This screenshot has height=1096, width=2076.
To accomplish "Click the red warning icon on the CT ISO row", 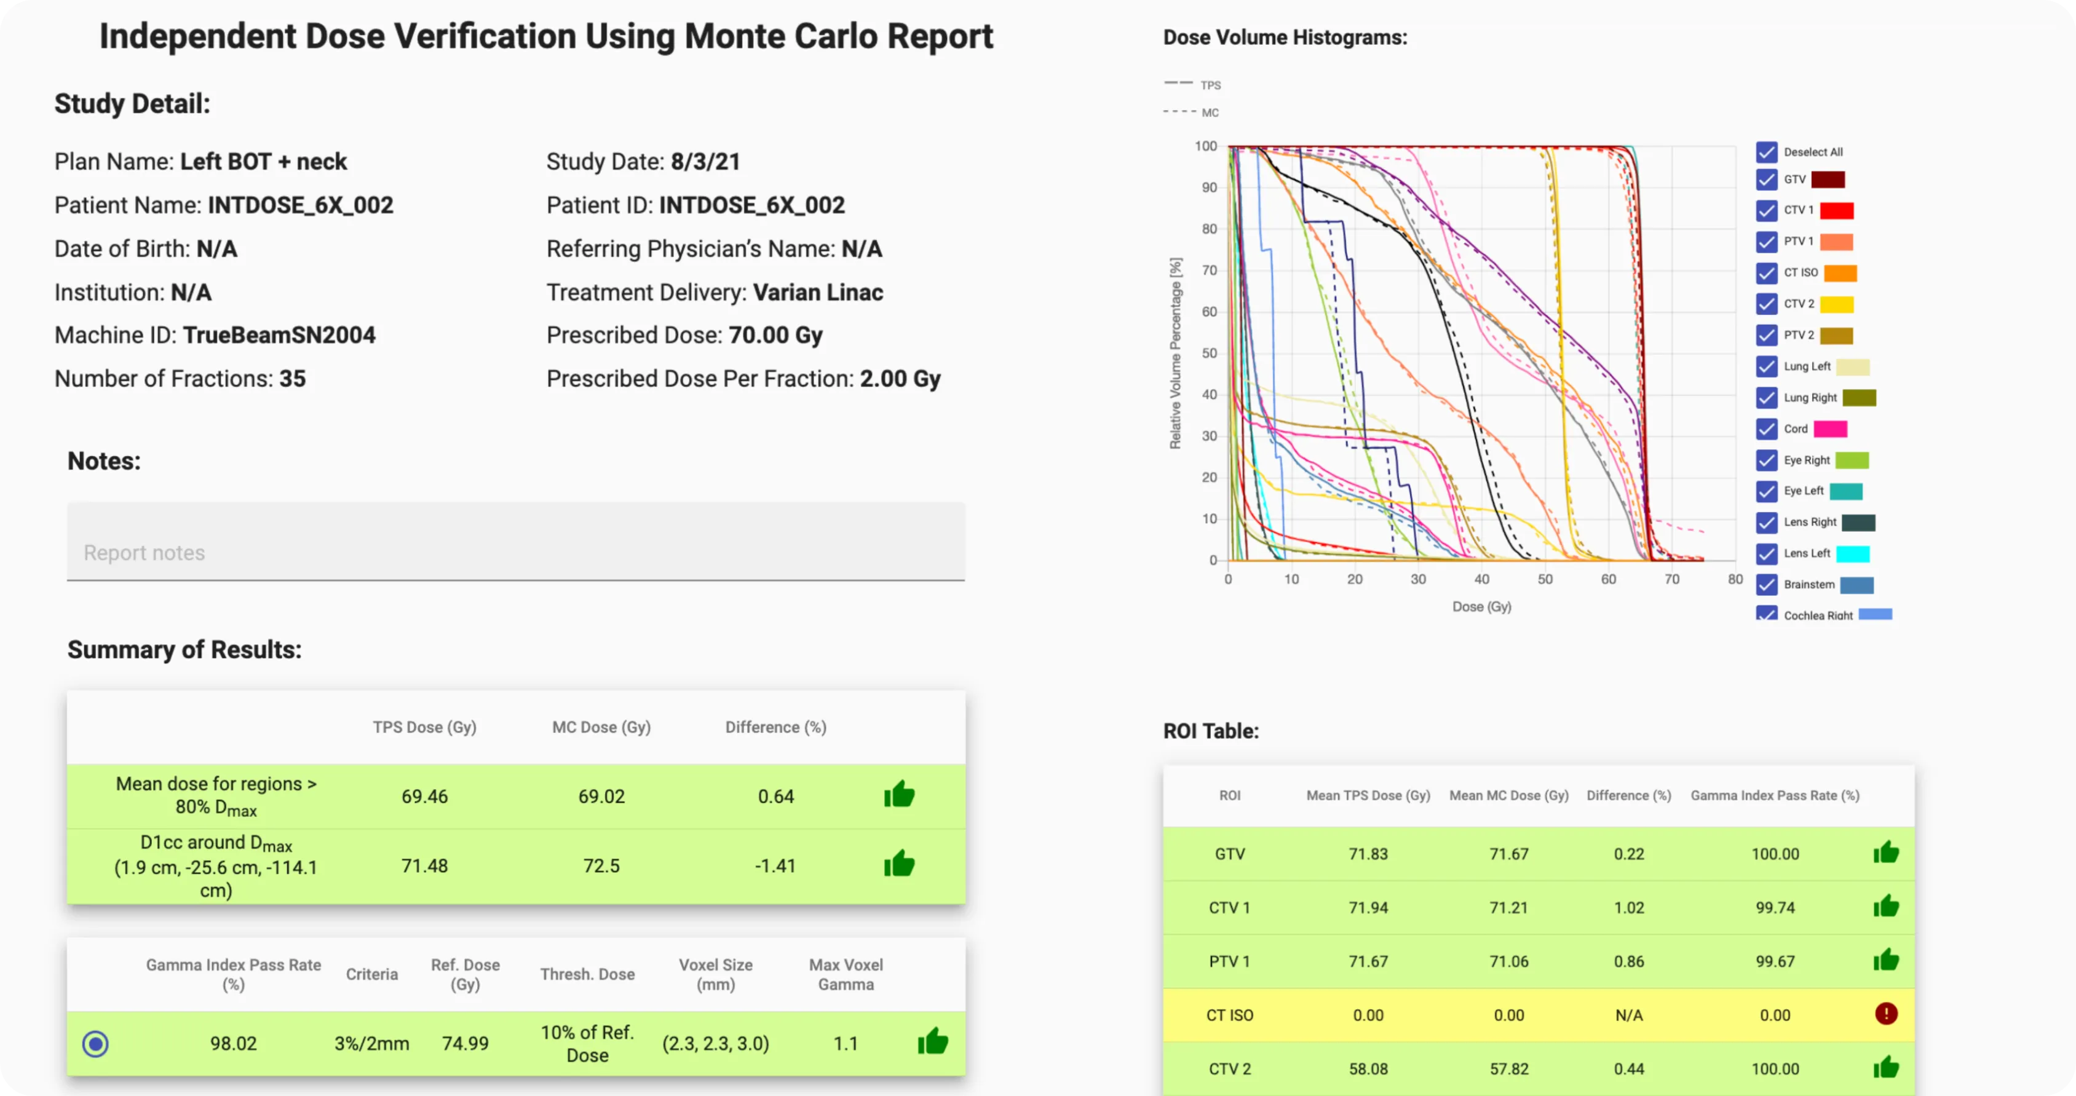I will pos(1887,1014).
